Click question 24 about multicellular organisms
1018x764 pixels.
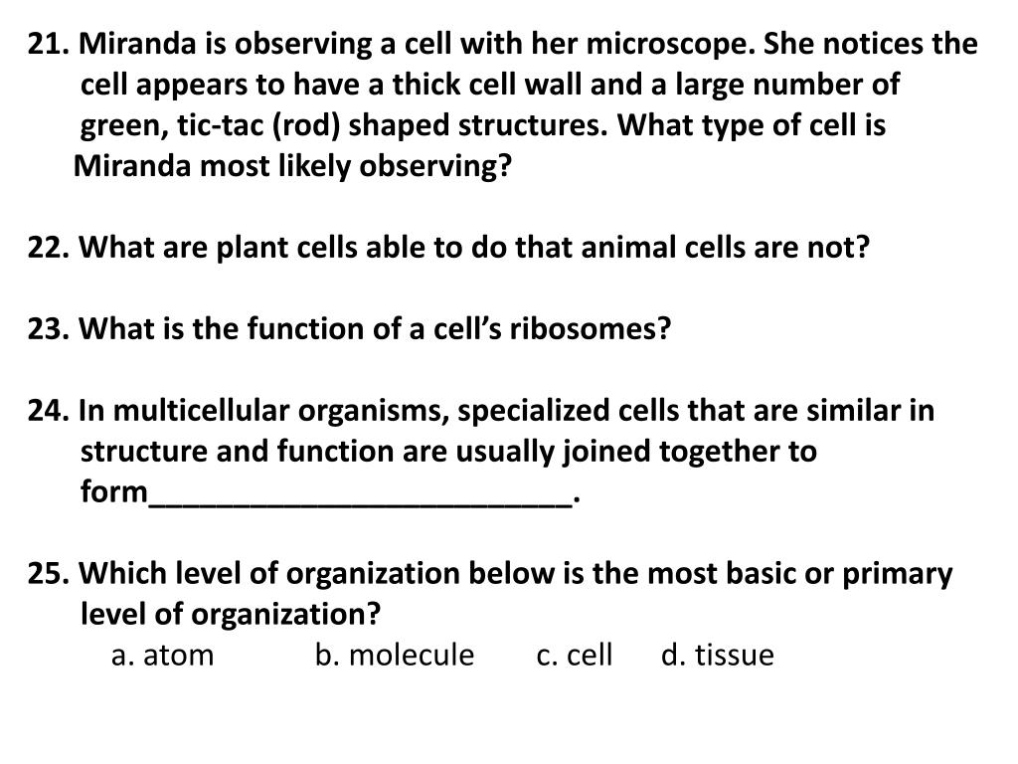pos(480,452)
